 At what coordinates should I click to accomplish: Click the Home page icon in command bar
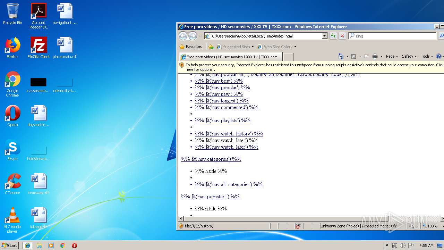[341, 56]
